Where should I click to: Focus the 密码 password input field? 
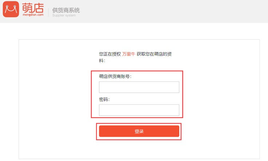[x=139, y=110]
